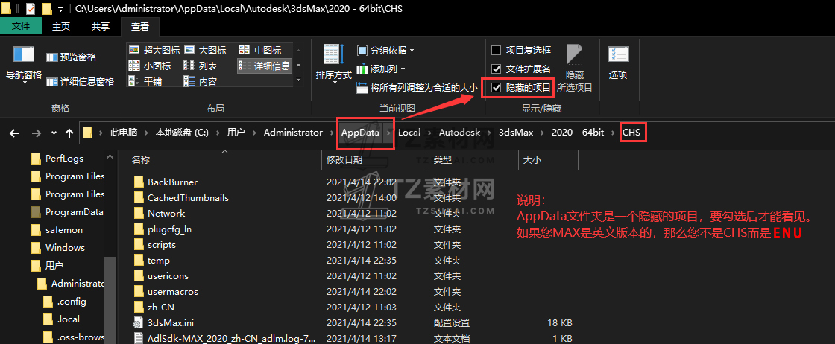The image size is (835, 344).
Task: Select Details (详细信息) layout
Action: (265, 66)
